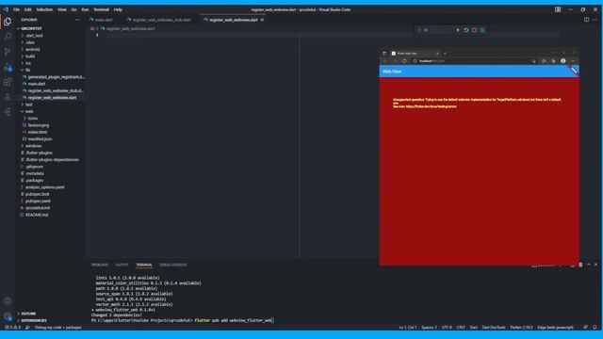The width and height of the screenshot is (603, 339).
Task: Open the browser window's profile icon
Action: point(563,61)
